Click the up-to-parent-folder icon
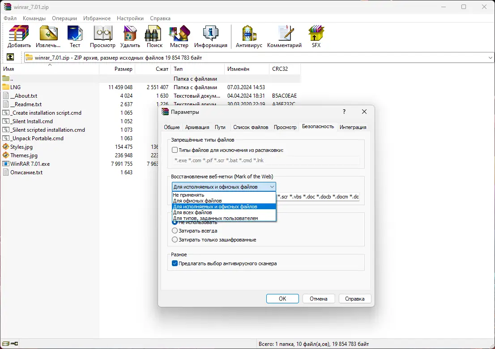This screenshot has width=495, height=349. pyautogui.click(x=10, y=57)
